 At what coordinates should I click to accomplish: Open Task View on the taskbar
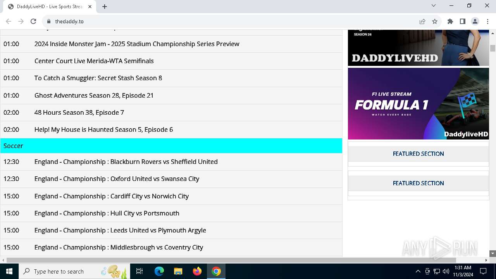tap(139, 271)
